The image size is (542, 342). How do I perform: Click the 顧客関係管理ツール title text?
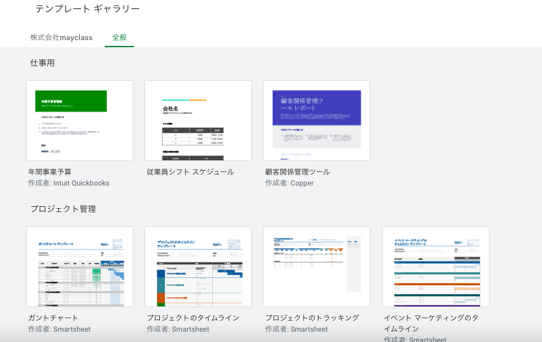click(x=298, y=172)
